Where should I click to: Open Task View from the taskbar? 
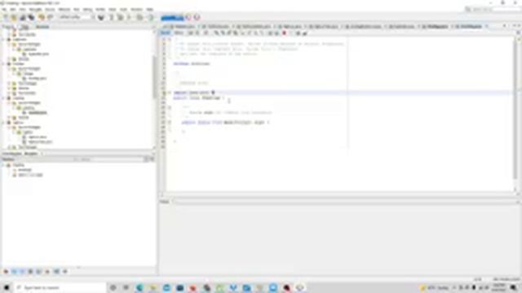tap(126, 287)
